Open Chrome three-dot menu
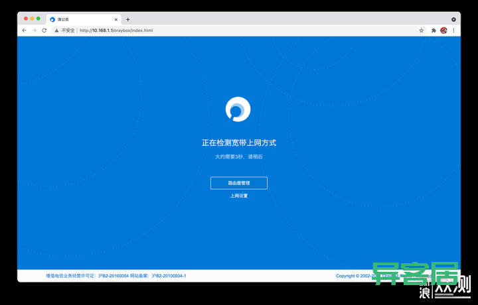This screenshot has width=478, height=305. click(x=453, y=30)
